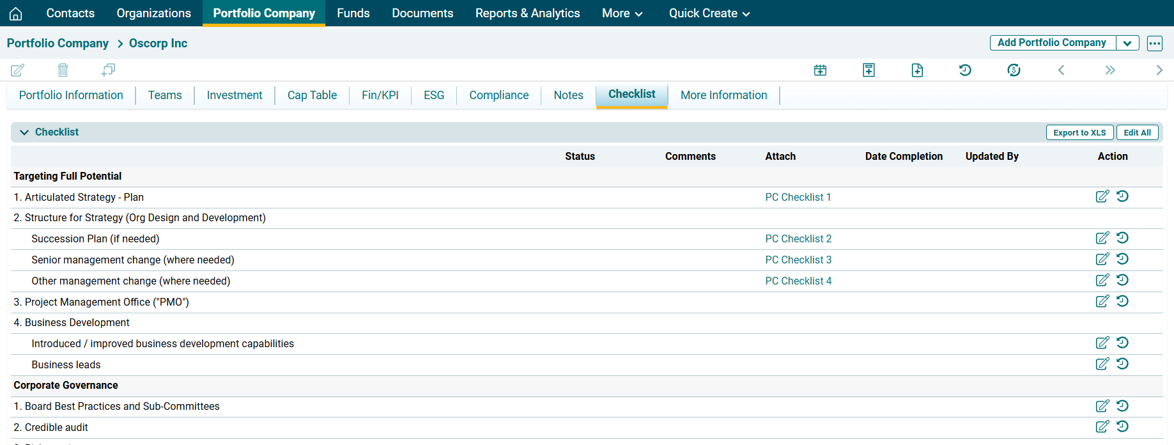This screenshot has width=1174, height=445.
Task: Edit the Credible audit checklist item
Action: (x=1102, y=426)
